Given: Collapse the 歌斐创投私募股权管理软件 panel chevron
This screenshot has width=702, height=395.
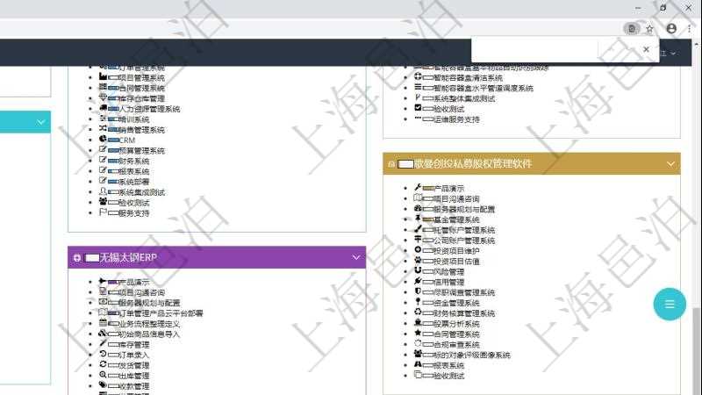Looking at the screenshot, I should point(671,164).
